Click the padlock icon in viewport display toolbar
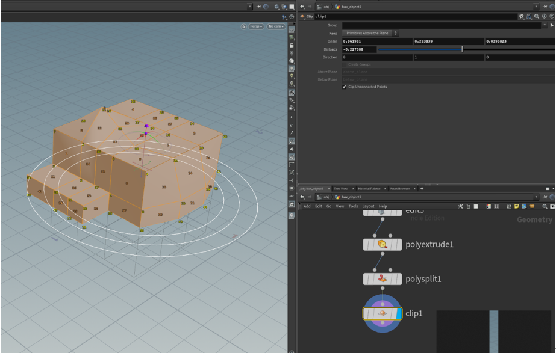556x353 pixels. (292, 45)
